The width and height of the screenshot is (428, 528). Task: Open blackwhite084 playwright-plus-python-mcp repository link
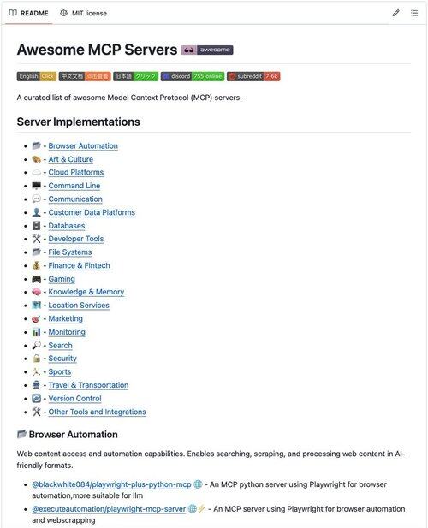(x=111, y=484)
